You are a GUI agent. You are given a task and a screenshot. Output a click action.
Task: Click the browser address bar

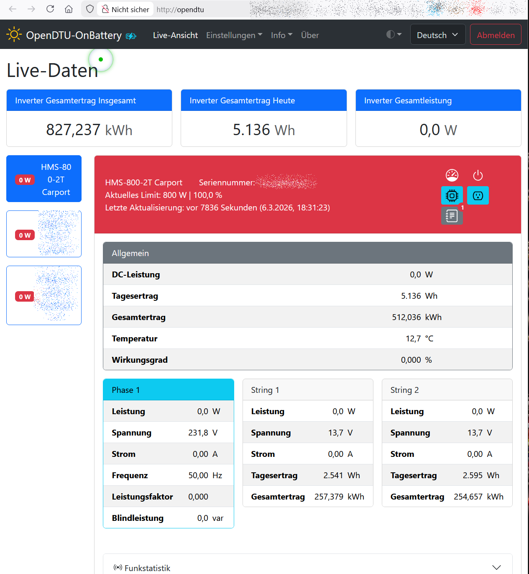pos(201,9)
